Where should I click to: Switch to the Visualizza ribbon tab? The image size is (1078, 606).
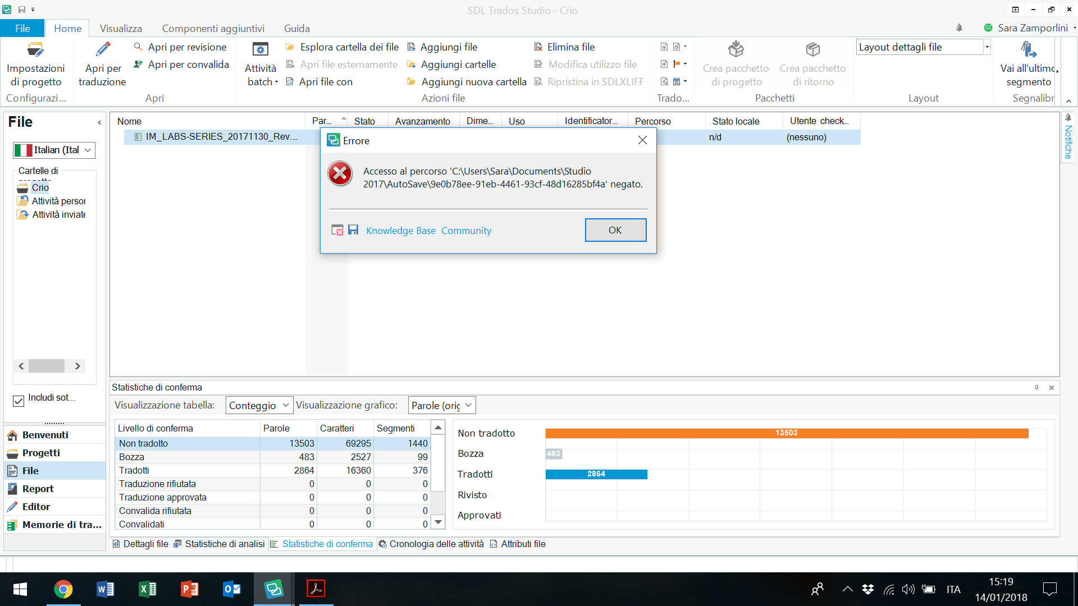(x=121, y=28)
